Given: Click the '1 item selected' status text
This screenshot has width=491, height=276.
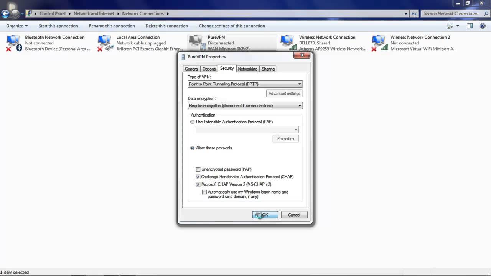Looking at the screenshot, I should (x=15, y=273).
